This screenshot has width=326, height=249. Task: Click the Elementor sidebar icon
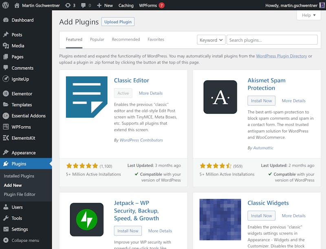pos(6,93)
